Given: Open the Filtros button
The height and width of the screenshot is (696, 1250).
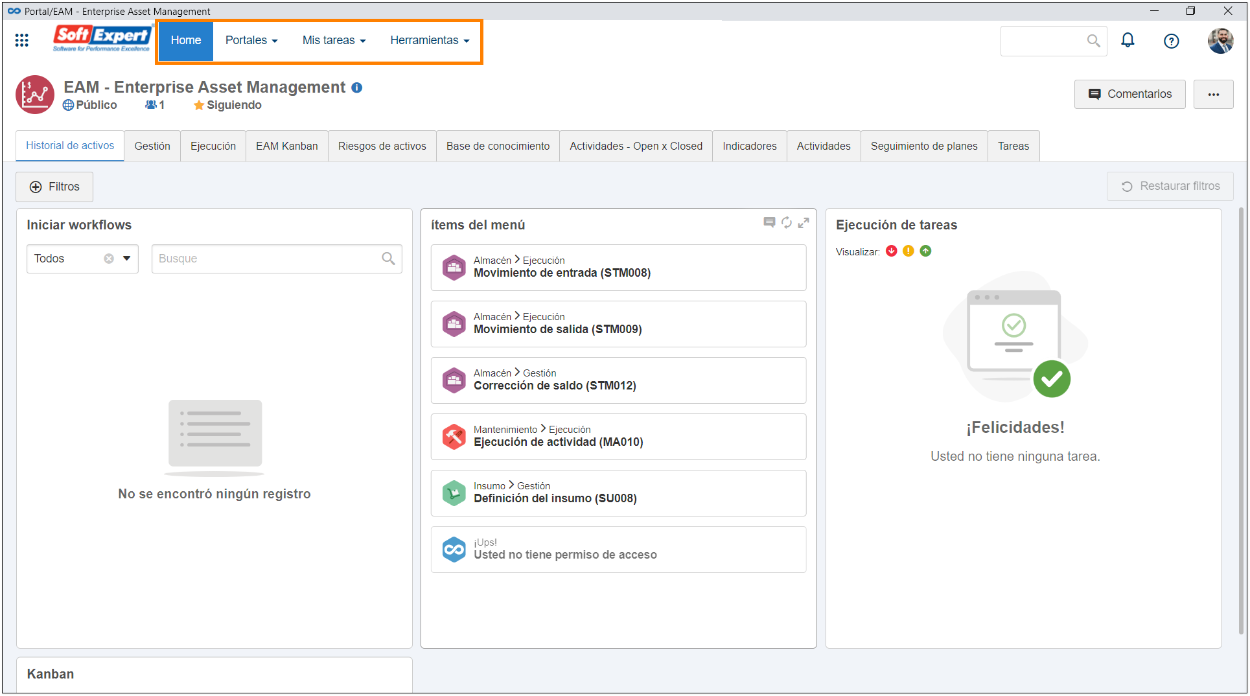Looking at the screenshot, I should click(x=54, y=187).
